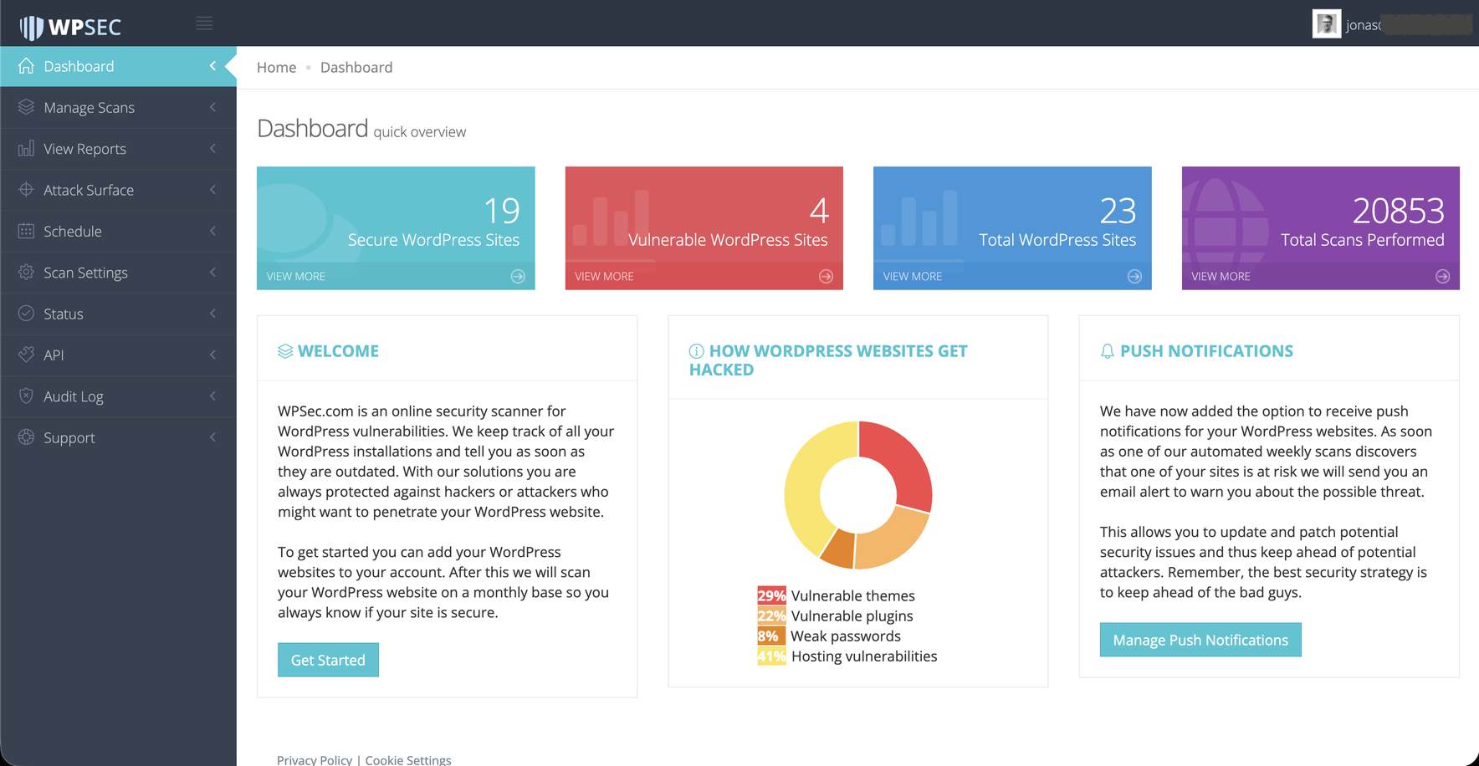Click the View Reports bar chart icon

(x=27, y=148)
